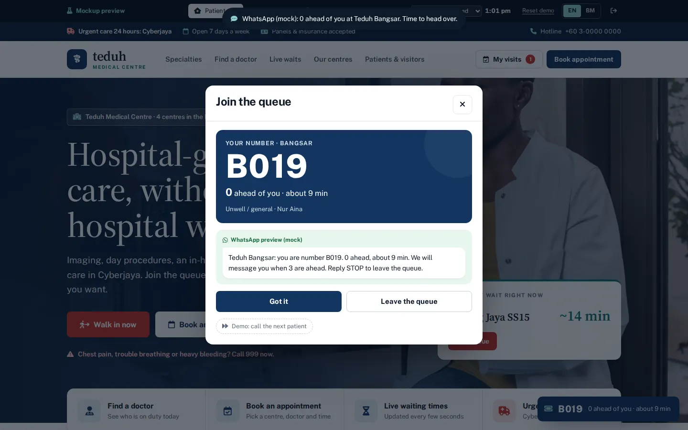Click the Walk in now button

[108, 325]
